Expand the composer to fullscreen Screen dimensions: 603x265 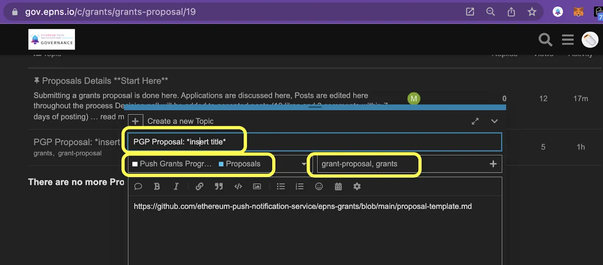click(x=475, y=121)
